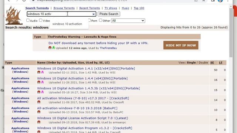Click seeders value 16 in the 1.4.4 row
This screenshot has width=237, height=133.
coord(216,80)
